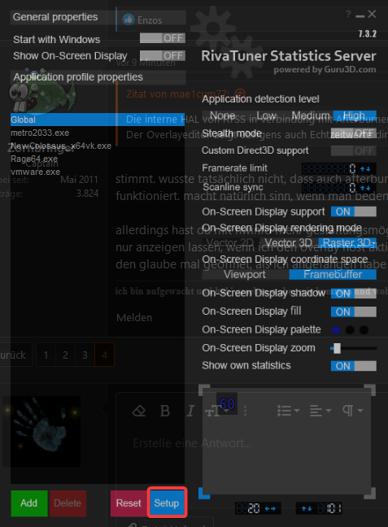Image resolution: width=388 pixels, height=527 pixels.
Task: Open the Setup button
Action: click(167, 503)
